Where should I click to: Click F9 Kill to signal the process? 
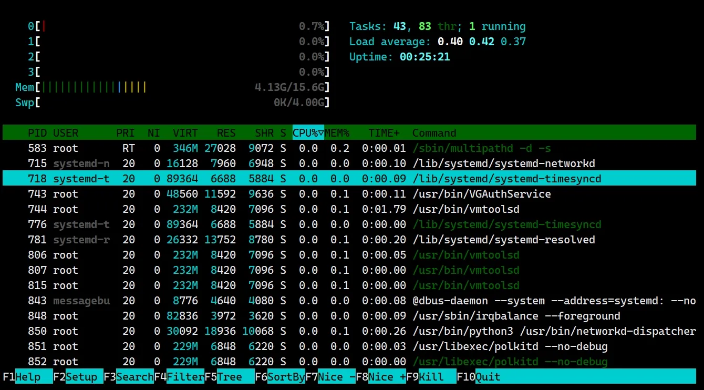431,377
